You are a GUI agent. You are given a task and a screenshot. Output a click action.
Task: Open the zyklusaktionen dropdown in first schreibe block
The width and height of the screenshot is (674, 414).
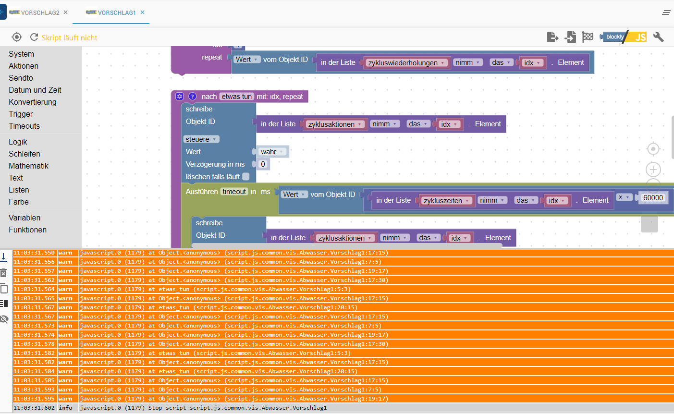click(335, 124)
